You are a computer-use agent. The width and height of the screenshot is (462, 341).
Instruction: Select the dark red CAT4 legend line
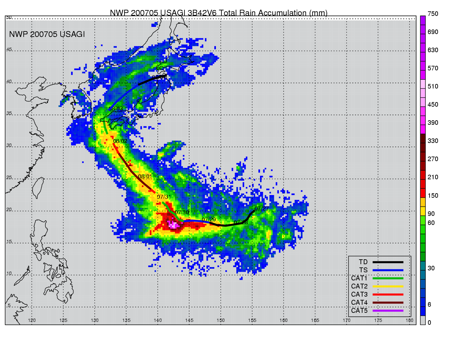pyautogui.click(x=388, y=303)
